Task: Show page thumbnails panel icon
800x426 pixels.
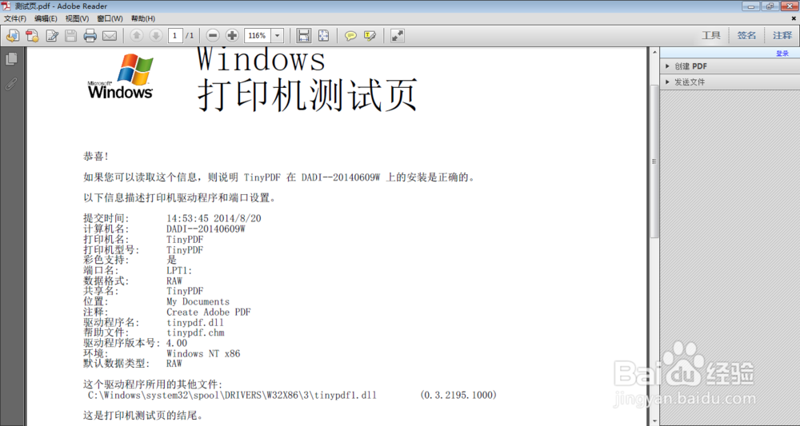Action: (11, 59)
